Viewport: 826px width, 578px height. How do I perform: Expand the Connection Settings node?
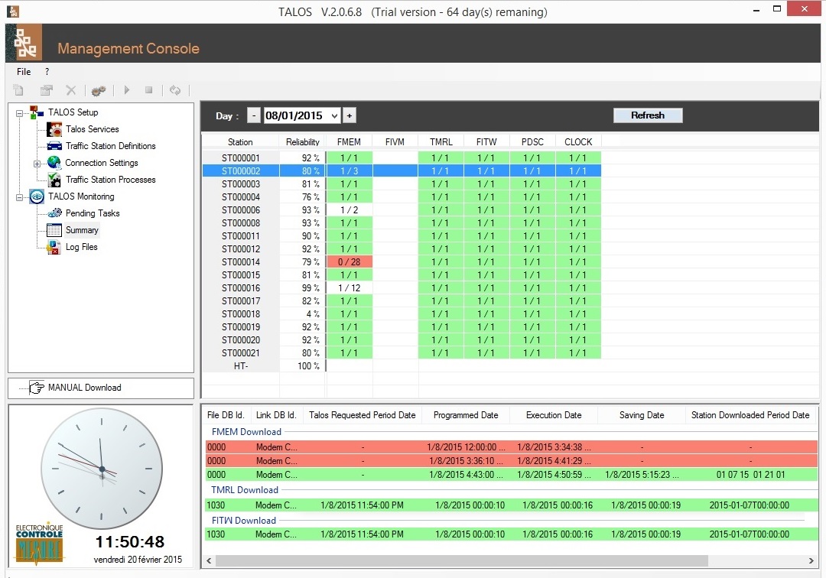click(x=37, y=164)
